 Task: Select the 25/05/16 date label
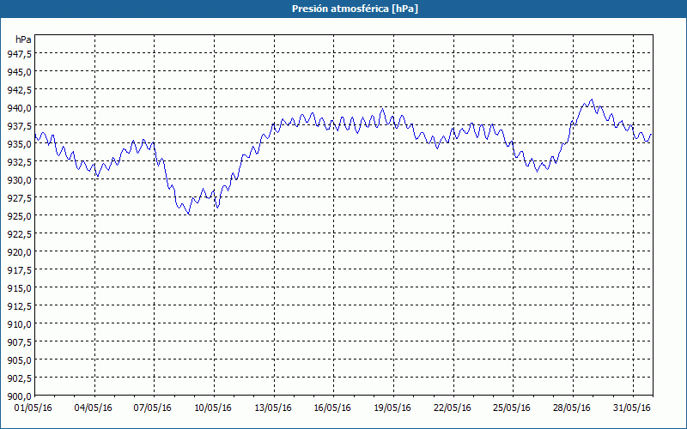(512, 408)
